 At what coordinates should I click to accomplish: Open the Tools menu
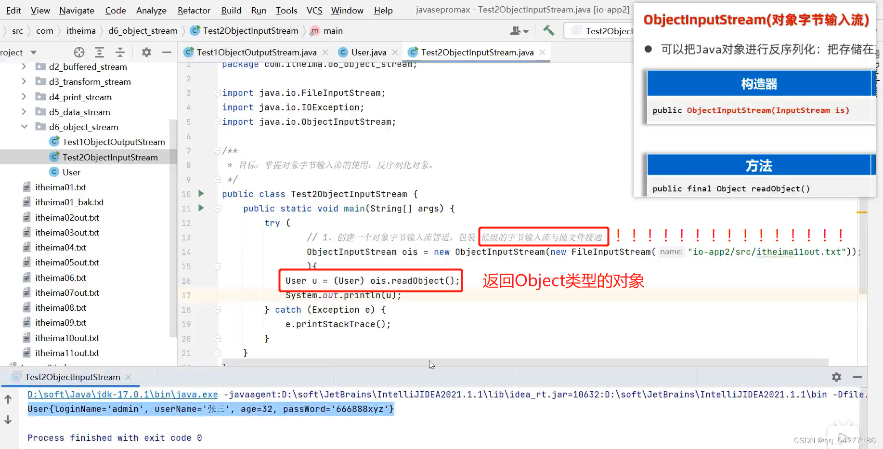(x=286, y=10)
